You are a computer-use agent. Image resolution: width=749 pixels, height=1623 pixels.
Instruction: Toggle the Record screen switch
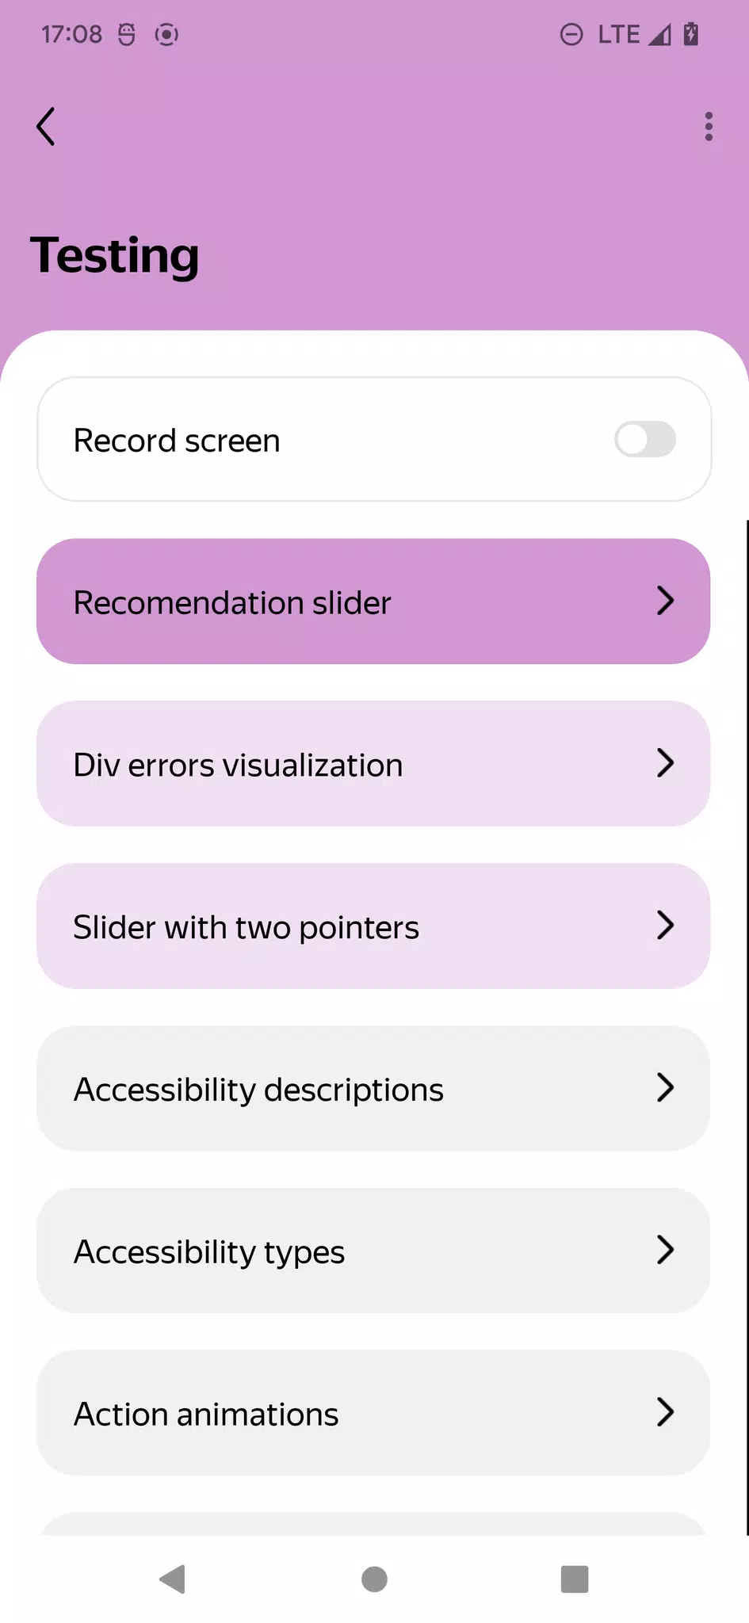644,440
